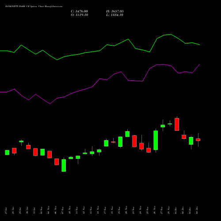221x221 pixels.
Task: Select the green candle above 03 Dec
Action: [x=191, y=141]
